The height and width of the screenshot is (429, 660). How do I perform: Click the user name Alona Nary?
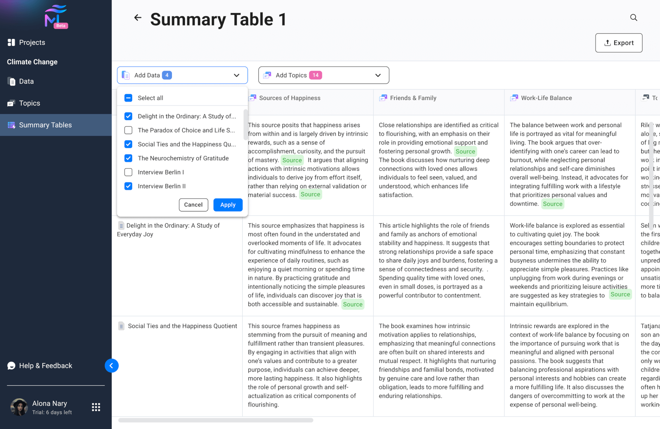tap(49, 403)
